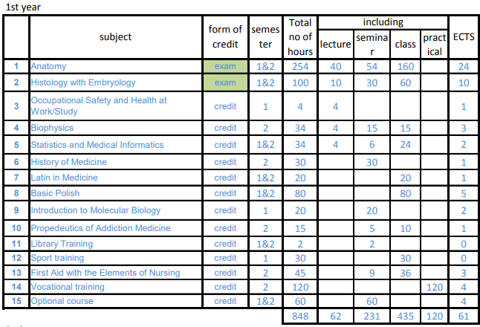
Task: Select the Sport training subject
Action: [57, 258]
